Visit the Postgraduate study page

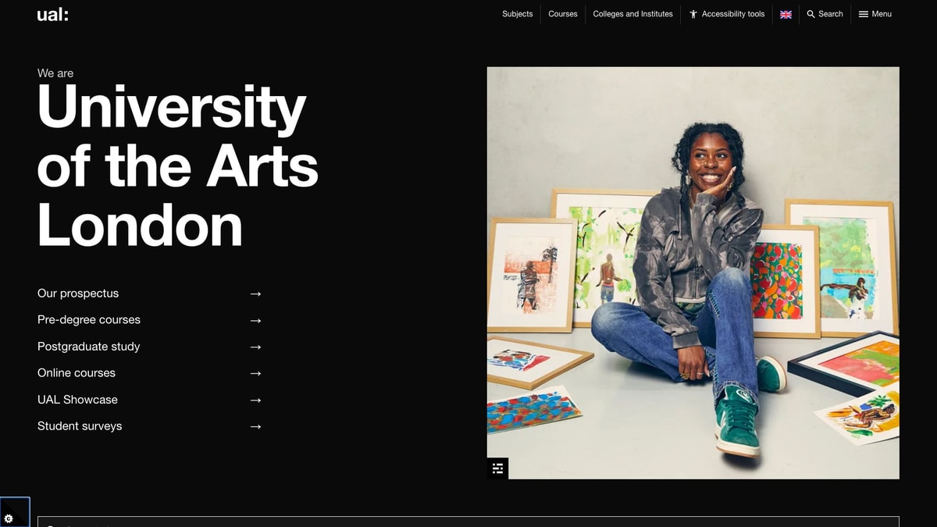click(x=88, y=347)
